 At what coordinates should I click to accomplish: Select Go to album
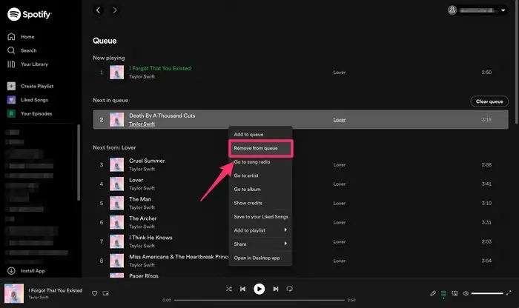click(260, 190)
